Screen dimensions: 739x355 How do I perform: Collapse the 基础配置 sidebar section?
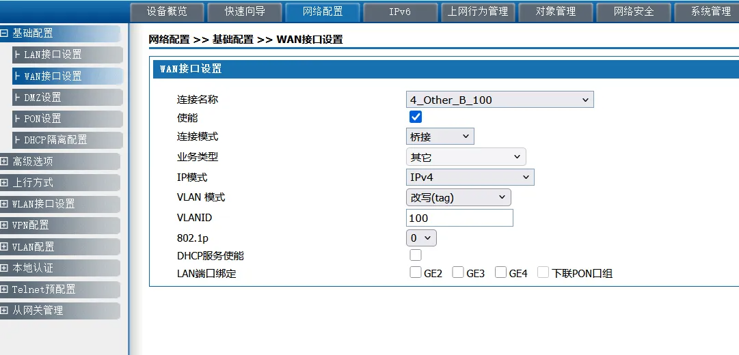tap(60, 33)
